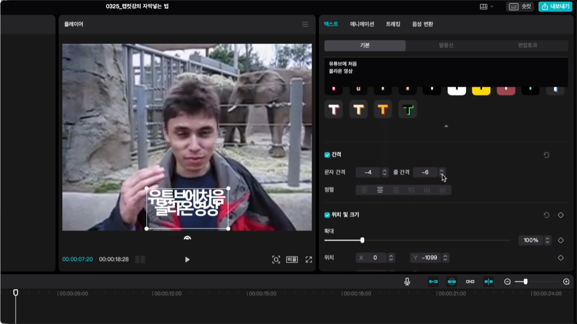Screen dimensions: 577x324
Task: Choose the cream-colored T text preset
Action: click(x=358, y=110)
